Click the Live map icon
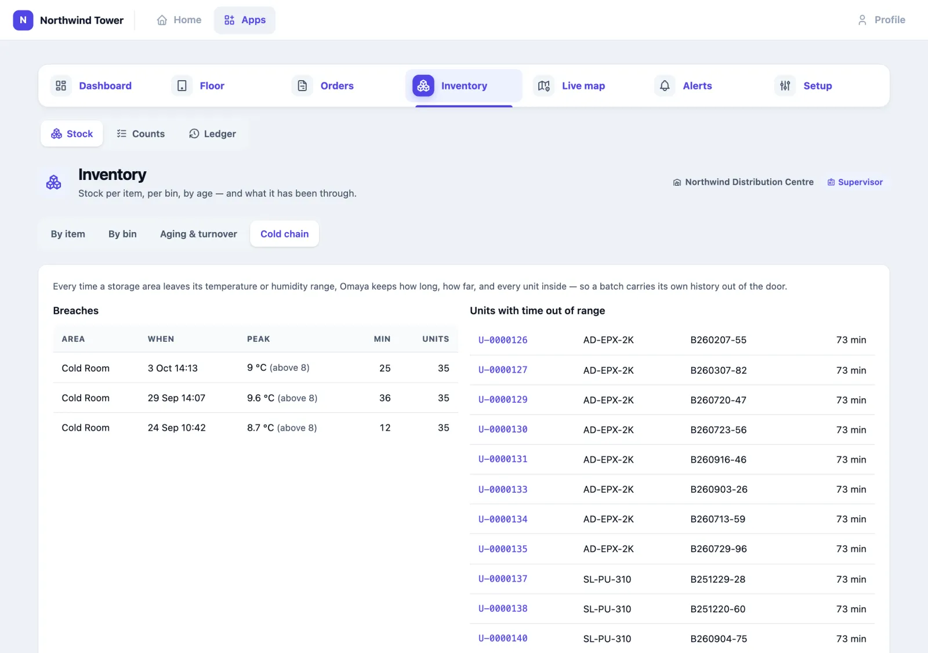Screen dimensions: 928x653 pyautogui.click(x=543, y=86)
